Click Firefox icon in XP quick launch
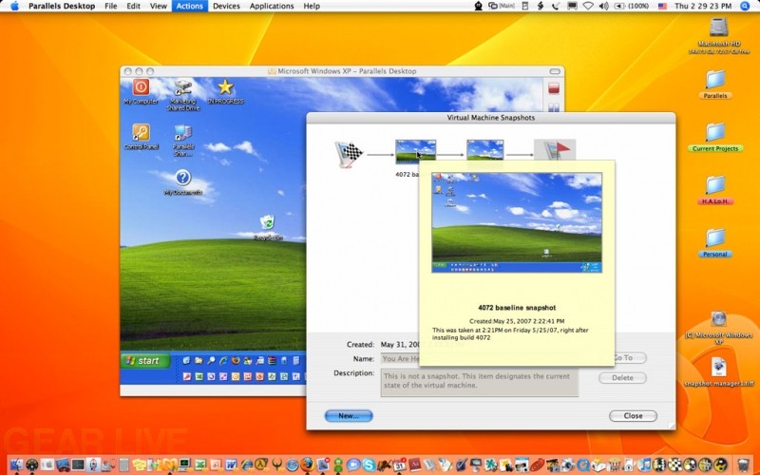The image size is (760, 475). (x=236, y=361)
